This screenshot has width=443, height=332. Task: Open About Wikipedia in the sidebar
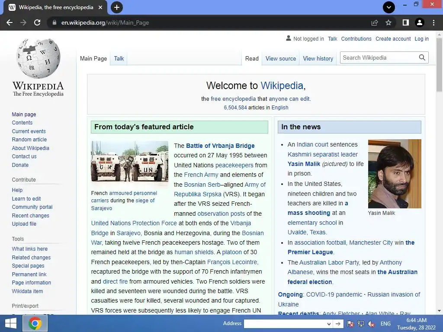tap(31, 148)
